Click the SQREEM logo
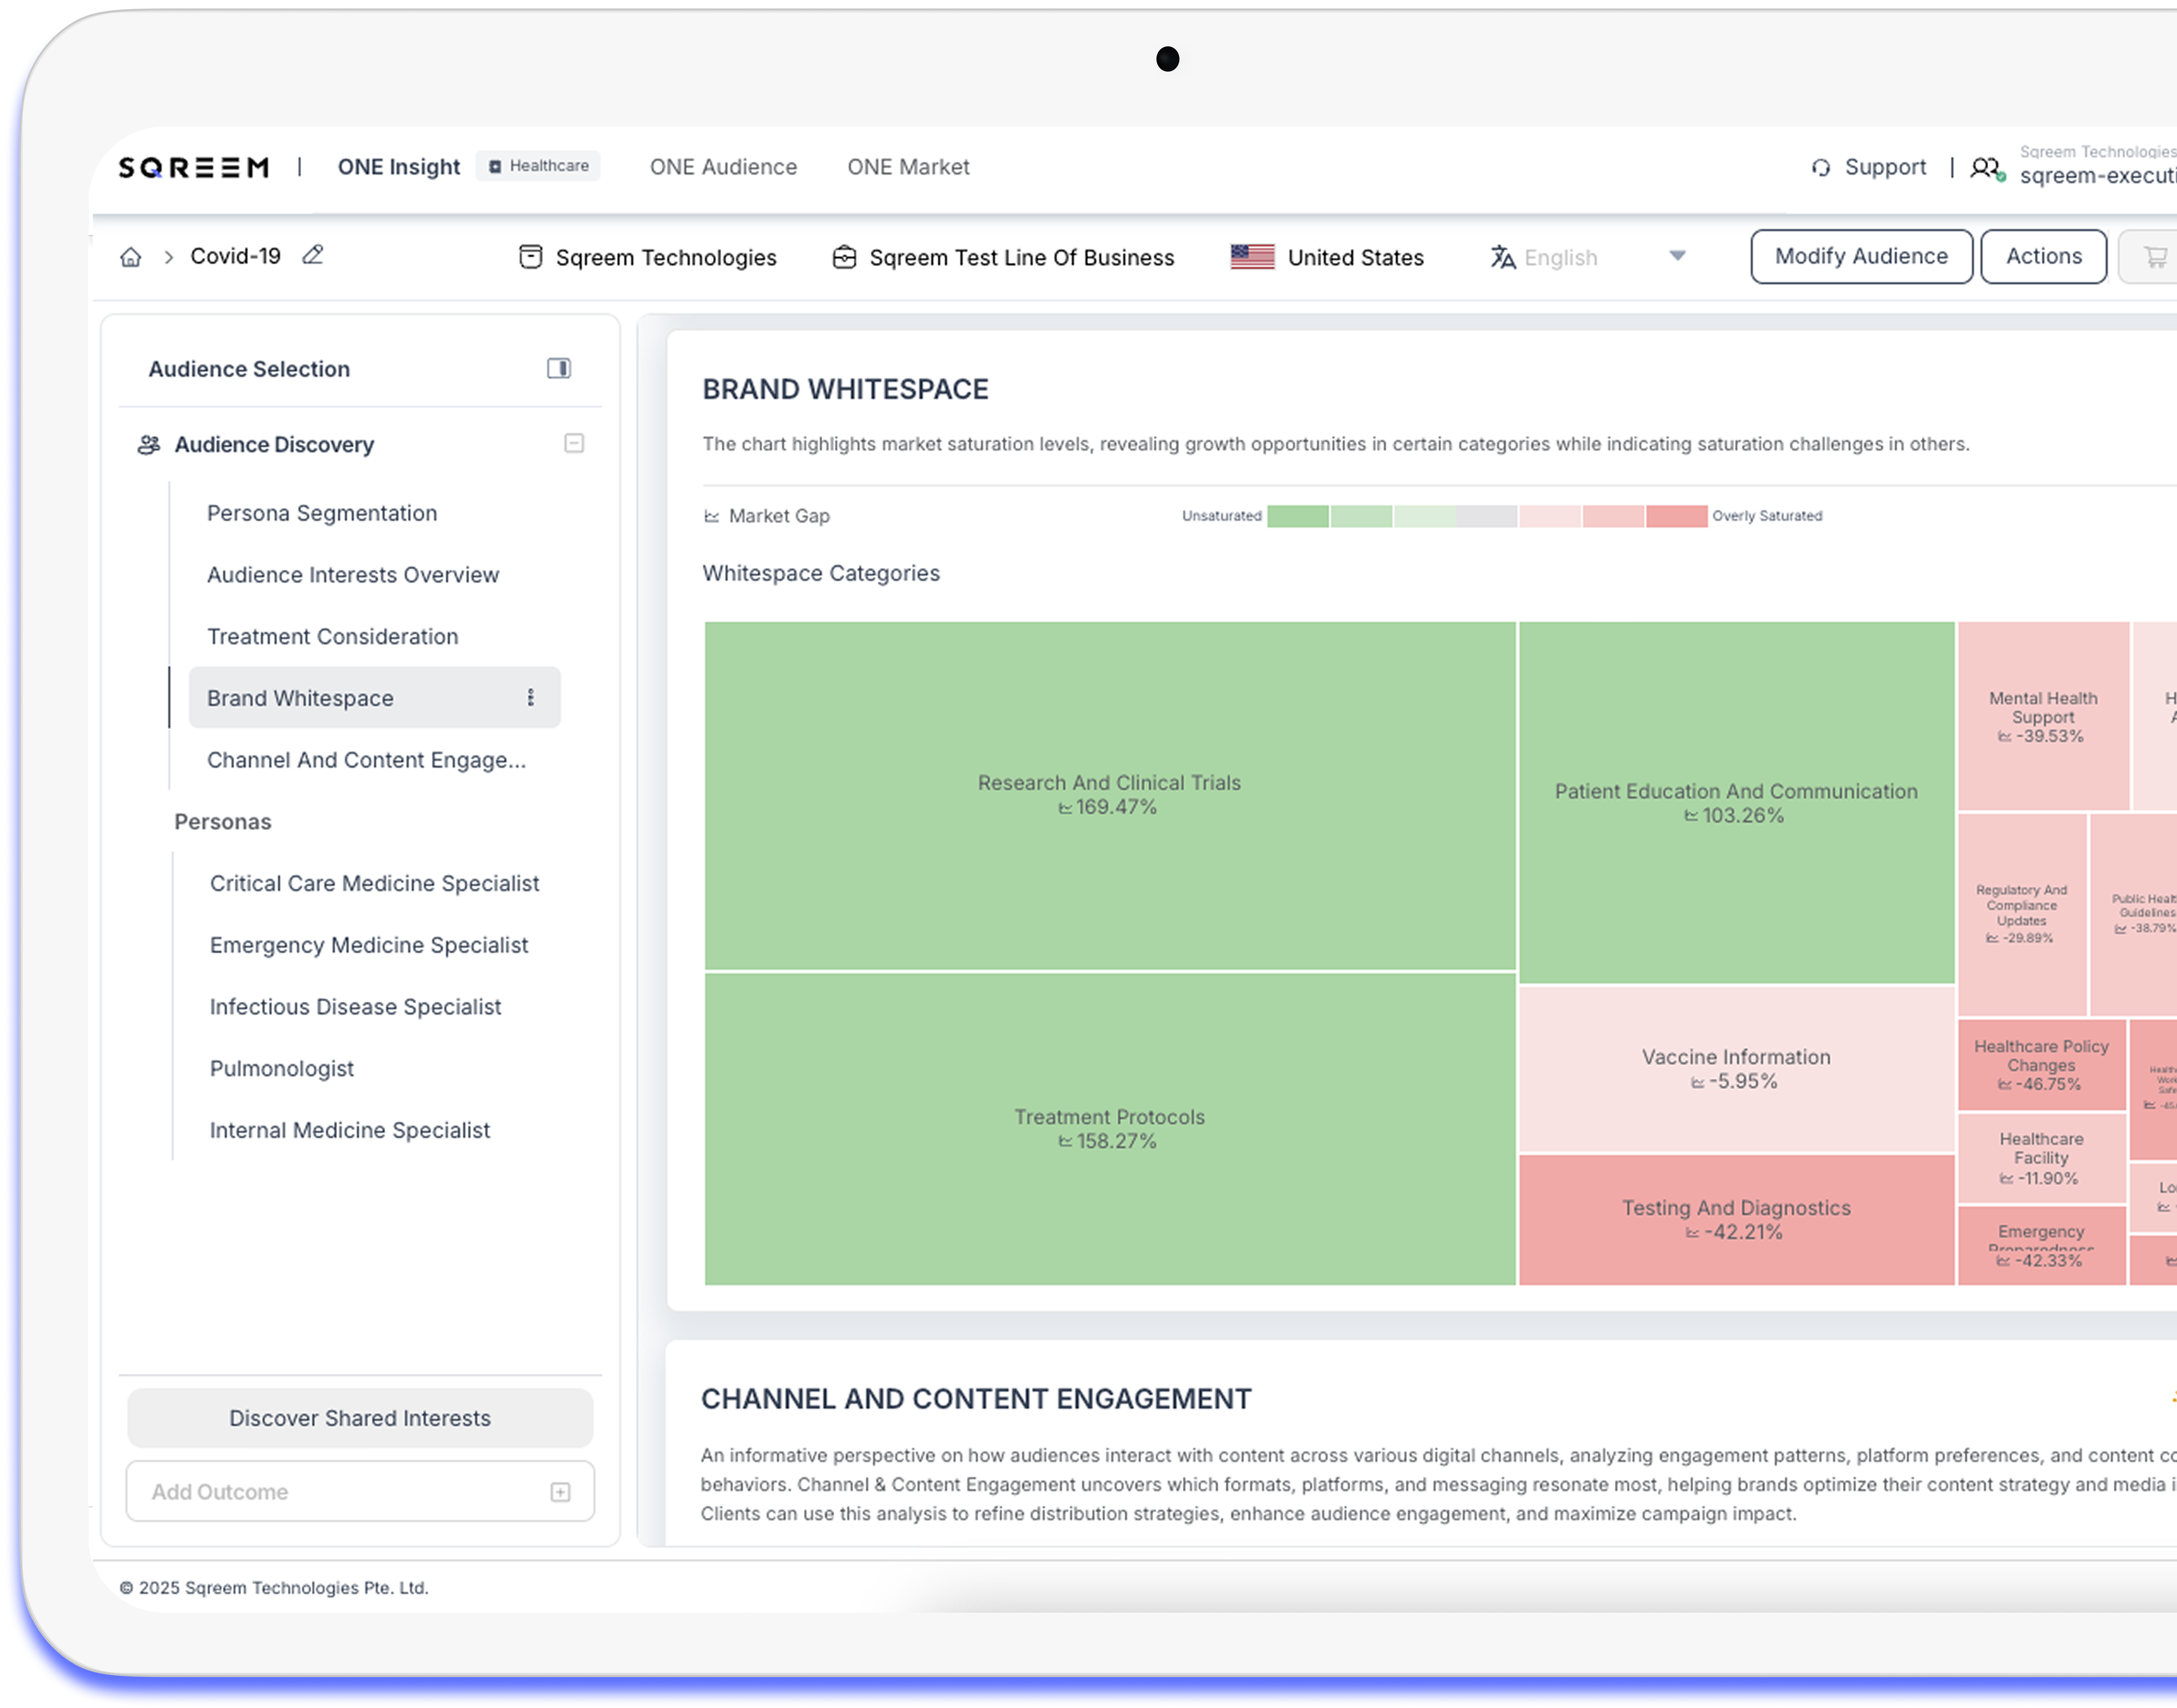 [x=194, y=167]
